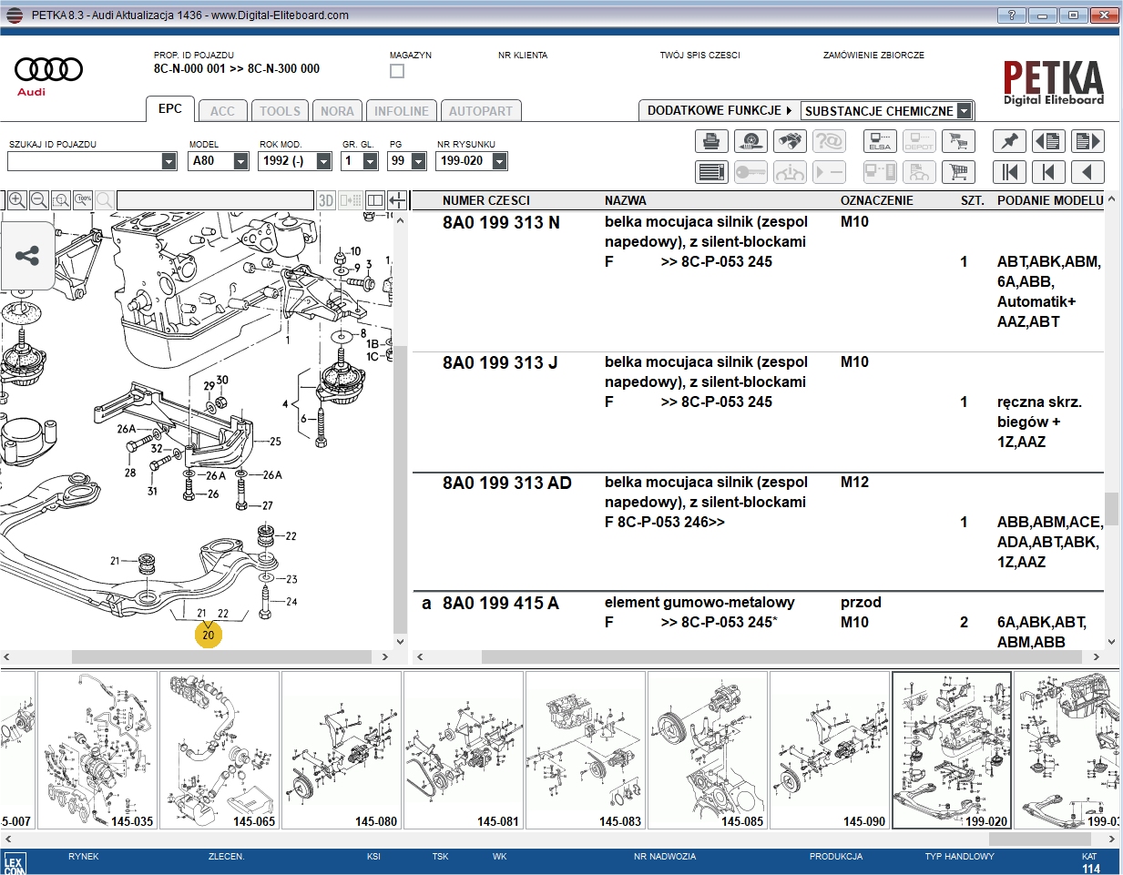Select part number 8A0 199 313 AD
Viewport: 1123px width, 875px height.
(x=507, y=483)
